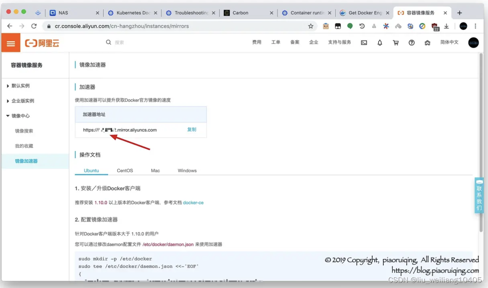Switch to the Container runtime browser tab

point(307,13)
